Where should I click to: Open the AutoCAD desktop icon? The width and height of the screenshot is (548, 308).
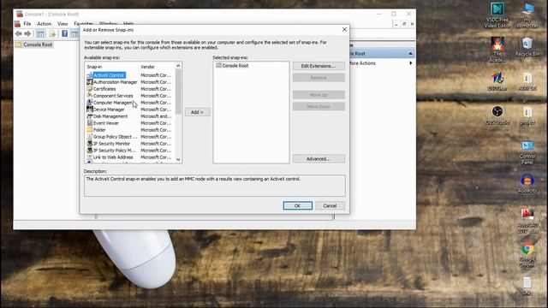pos(527,221)
